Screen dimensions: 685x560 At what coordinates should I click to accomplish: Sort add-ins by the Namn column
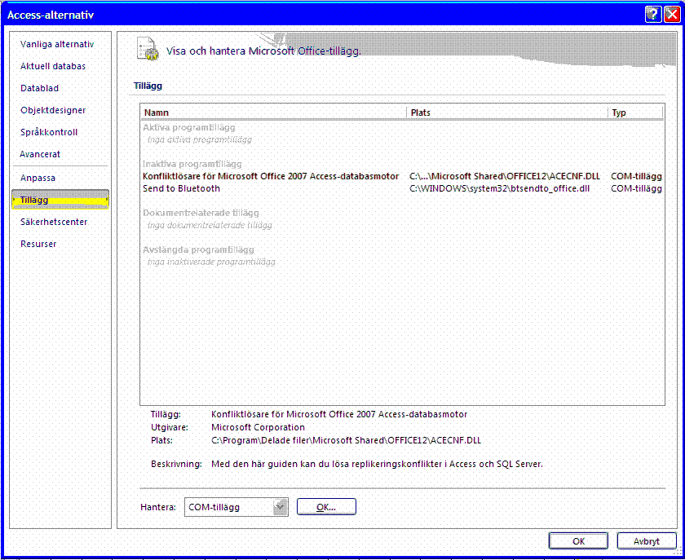[274, 112]
